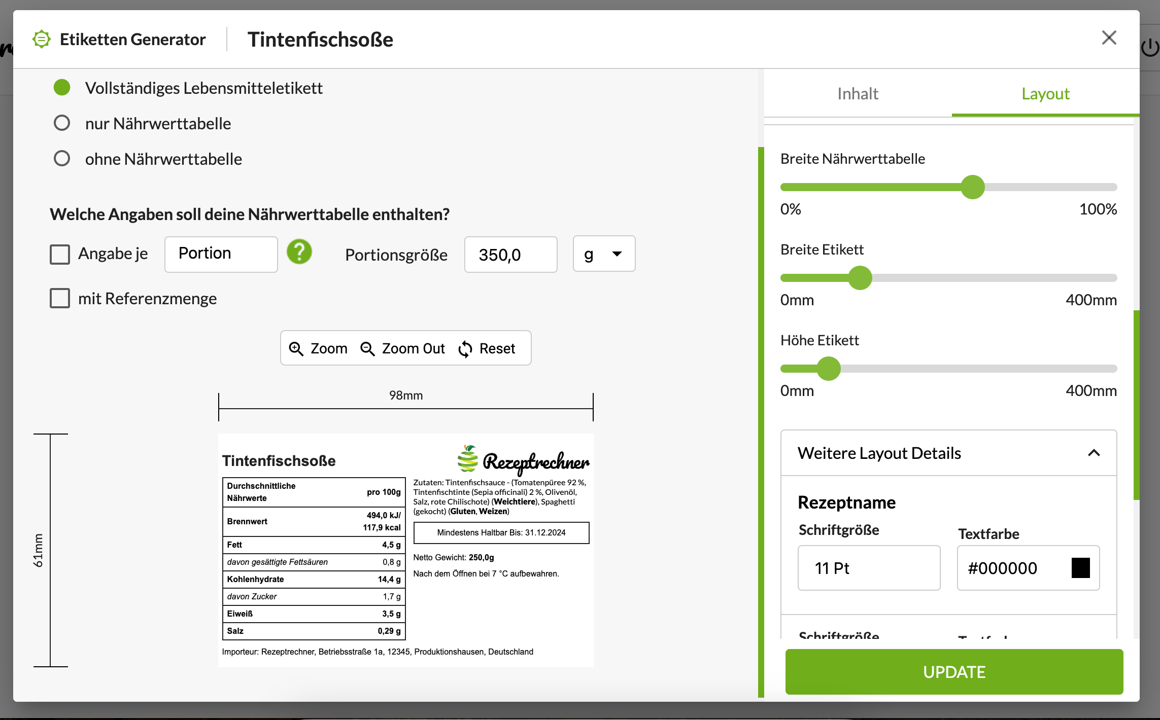Click the Zoom Out magnifier icon
The image size is (1160, 720).
(367, 347)
